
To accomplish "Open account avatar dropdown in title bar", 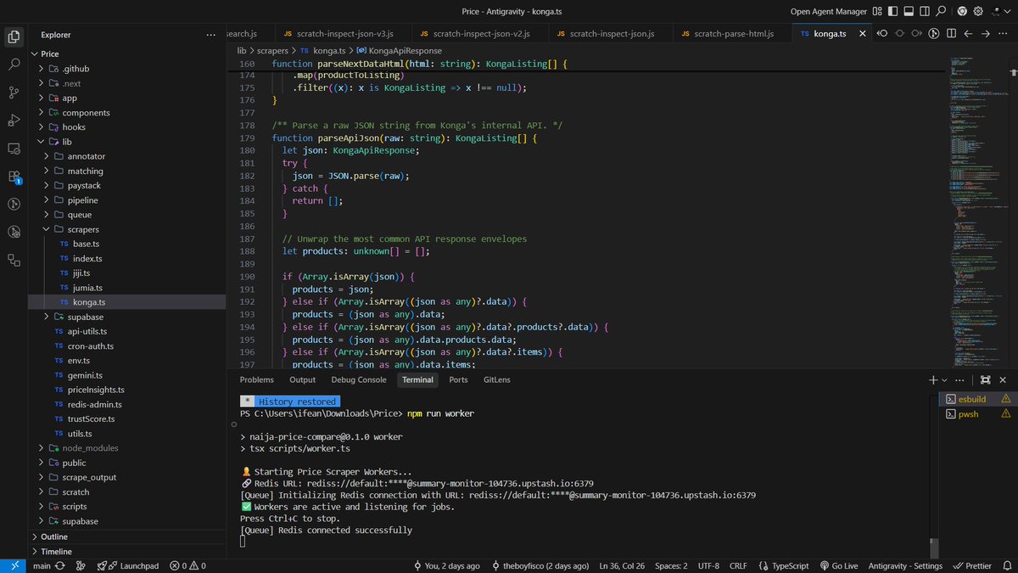I will point(1003,12).
